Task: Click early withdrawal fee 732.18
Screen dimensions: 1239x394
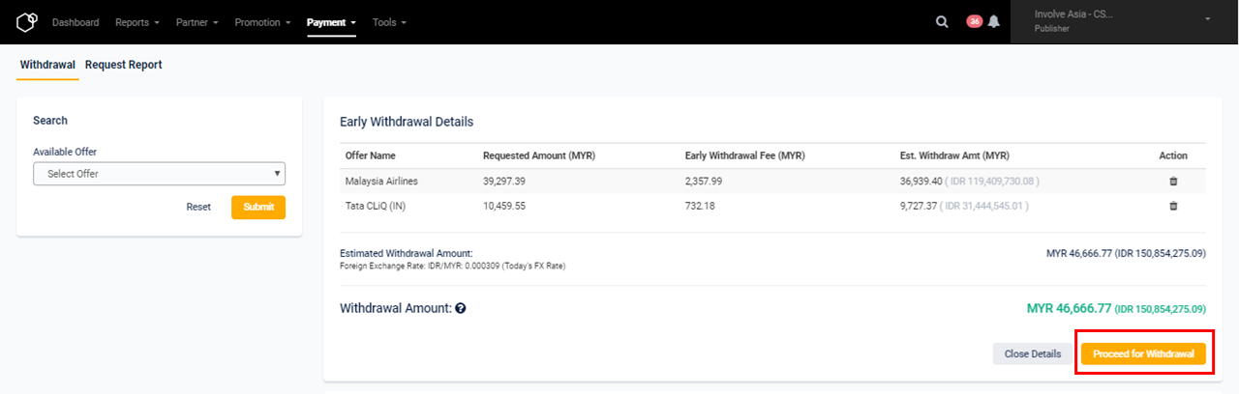Action: click(700, 206)
